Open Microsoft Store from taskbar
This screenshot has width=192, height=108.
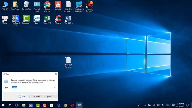[52, 105]
